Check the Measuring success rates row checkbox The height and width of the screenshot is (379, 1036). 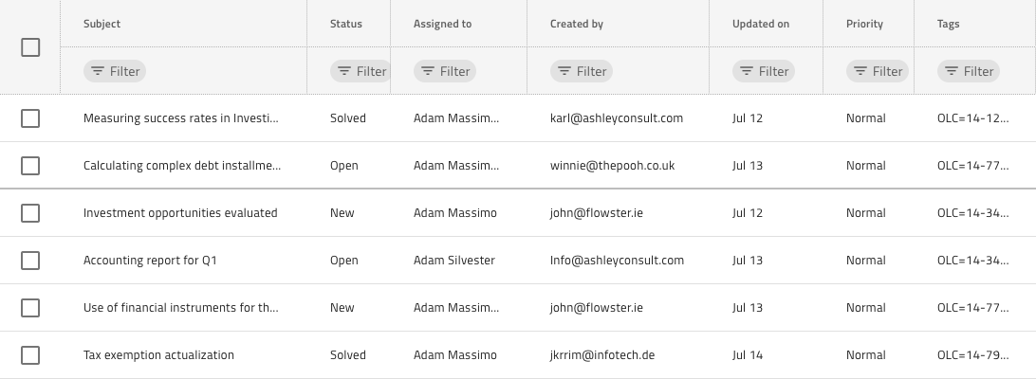pos(30,118)
